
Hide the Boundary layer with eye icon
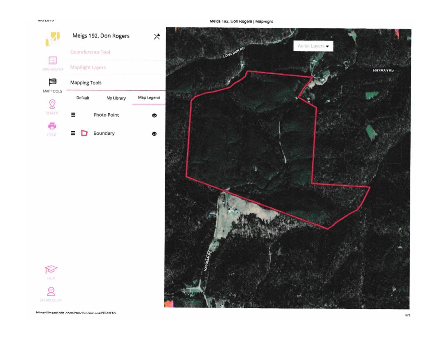tap(154, 134)
